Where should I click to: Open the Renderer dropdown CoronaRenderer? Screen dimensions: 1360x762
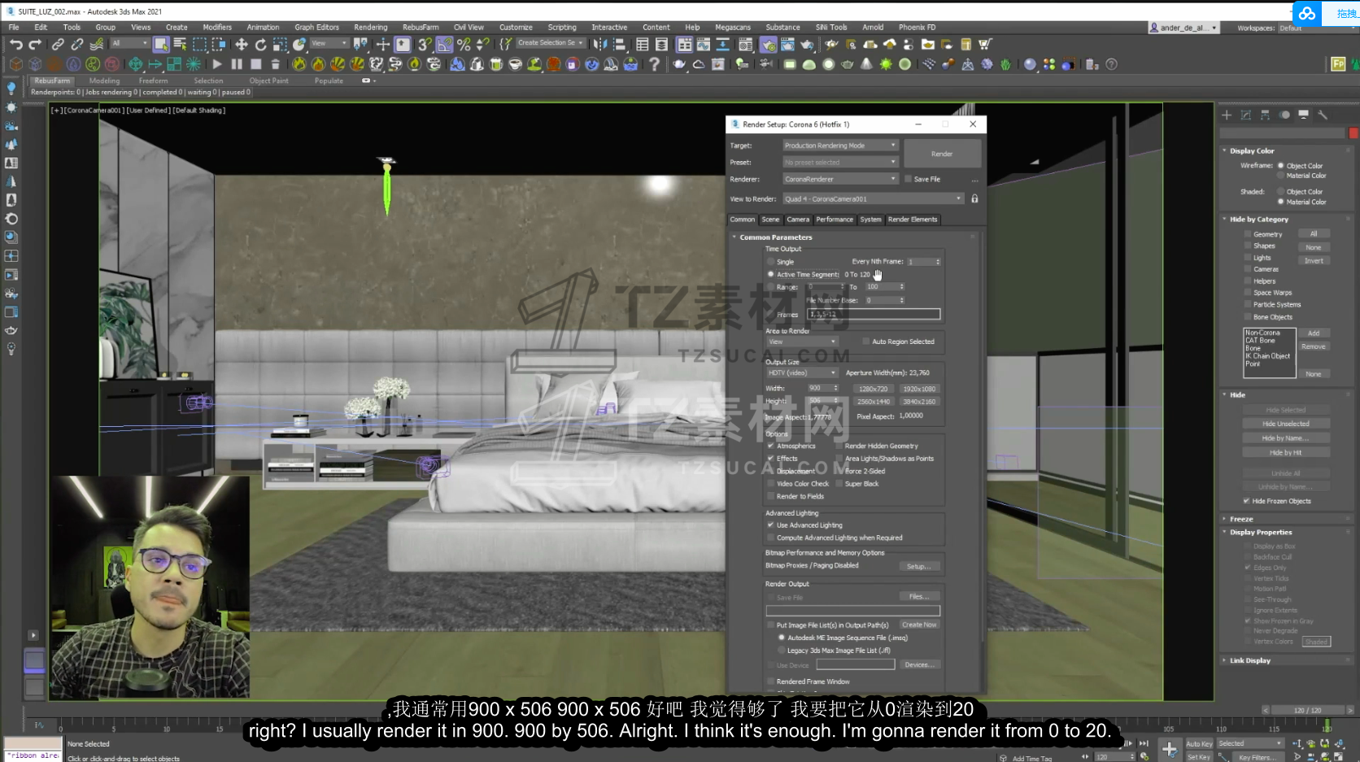point(839,179)
